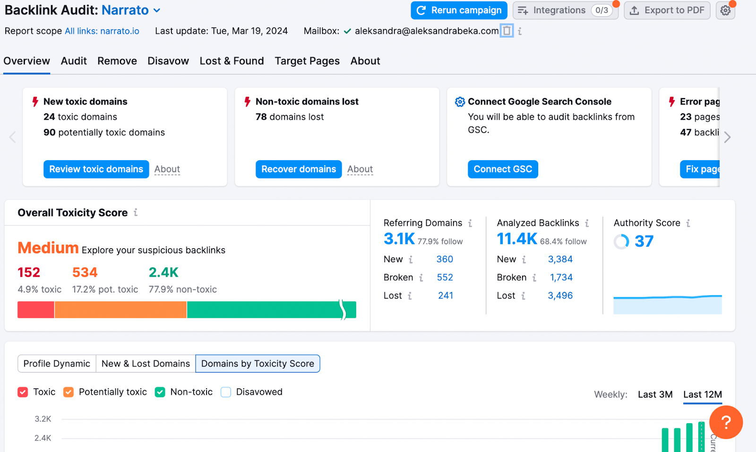
Task: Open the All links: narrato.io report scope link
Action: [x=102, y=31]
